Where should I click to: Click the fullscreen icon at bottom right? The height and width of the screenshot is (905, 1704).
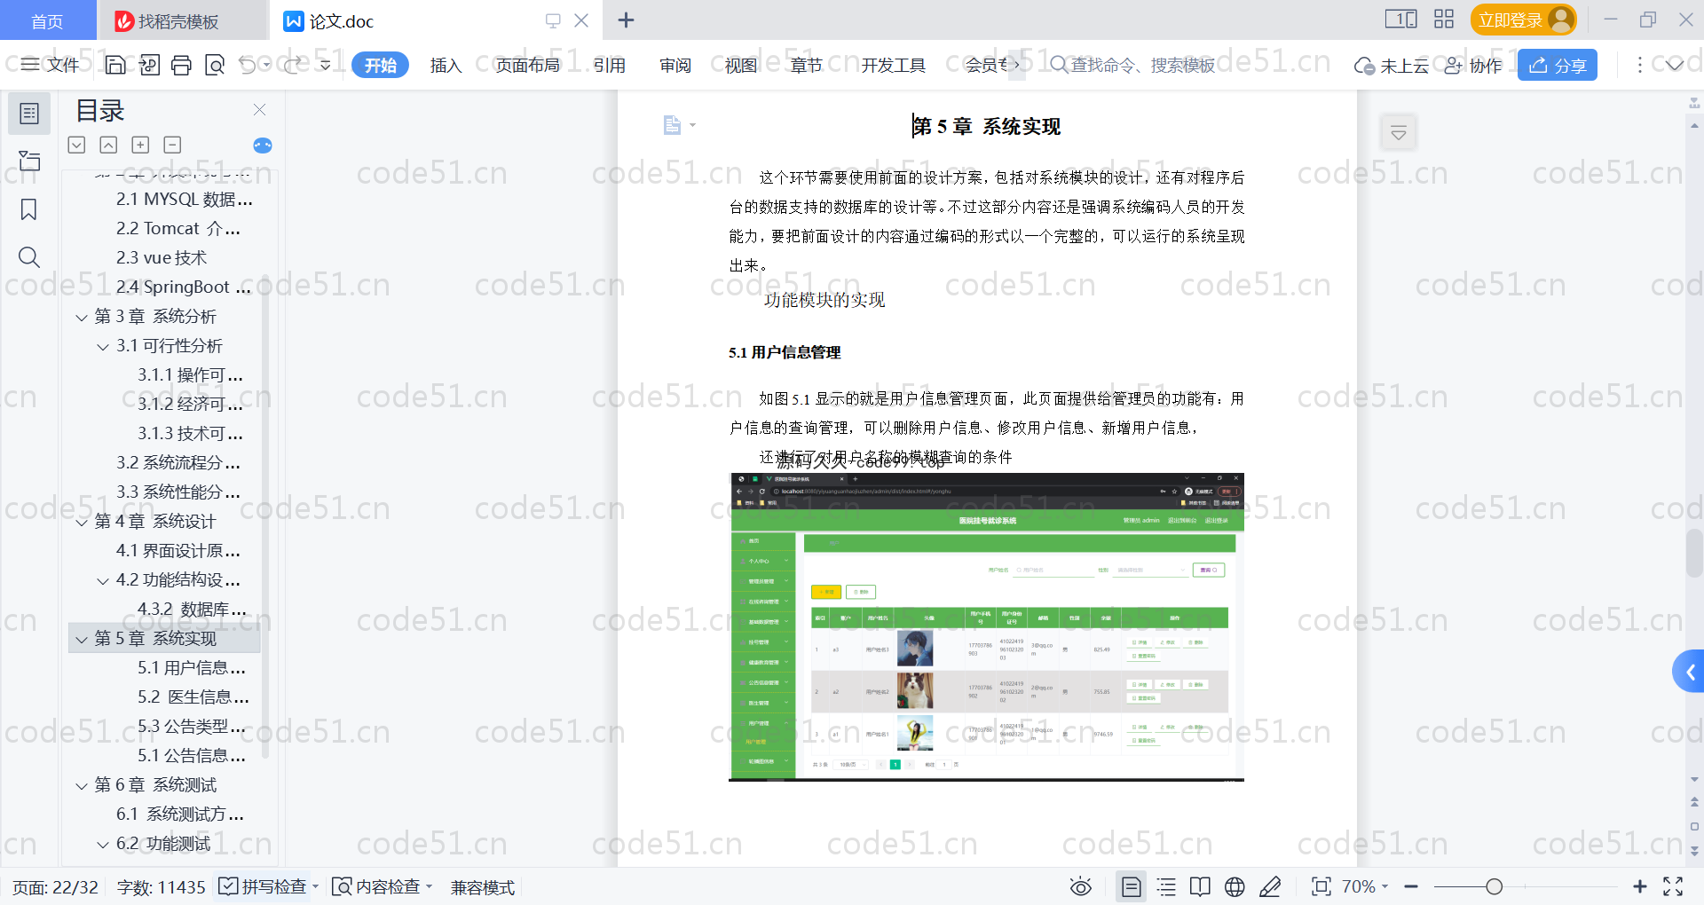(x=1673, y=886)
